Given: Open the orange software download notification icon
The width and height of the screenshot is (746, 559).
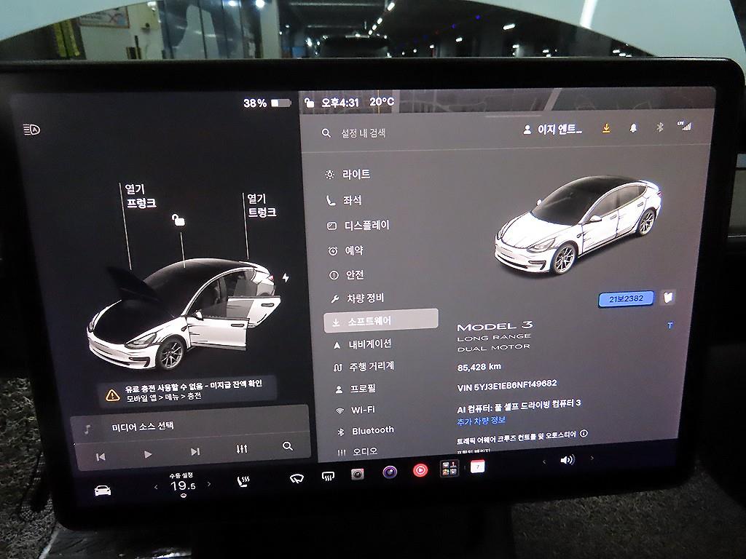Looking at the screenshot, I should 606,128.
